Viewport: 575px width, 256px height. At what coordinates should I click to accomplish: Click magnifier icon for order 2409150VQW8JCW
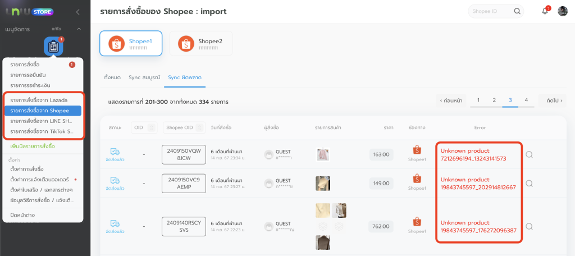click(x=529, y=154)
